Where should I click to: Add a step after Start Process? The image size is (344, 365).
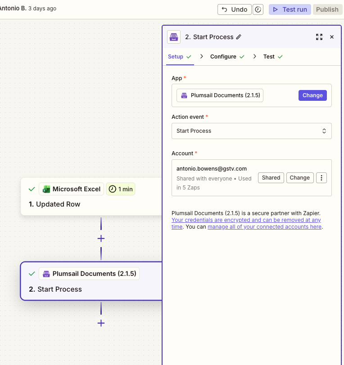point(101,323)
